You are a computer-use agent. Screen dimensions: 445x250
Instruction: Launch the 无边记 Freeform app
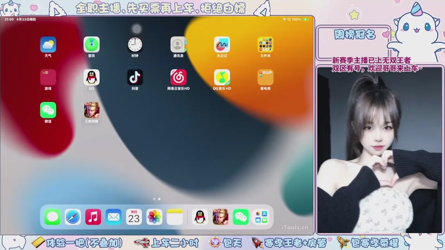point(221,44)
